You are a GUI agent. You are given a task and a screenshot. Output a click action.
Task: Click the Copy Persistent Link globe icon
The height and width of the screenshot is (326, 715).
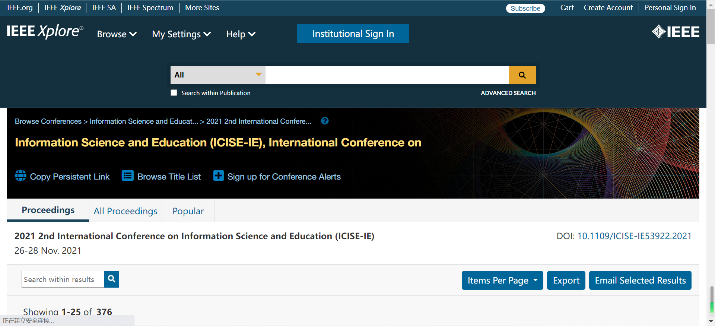coord(20,175)
